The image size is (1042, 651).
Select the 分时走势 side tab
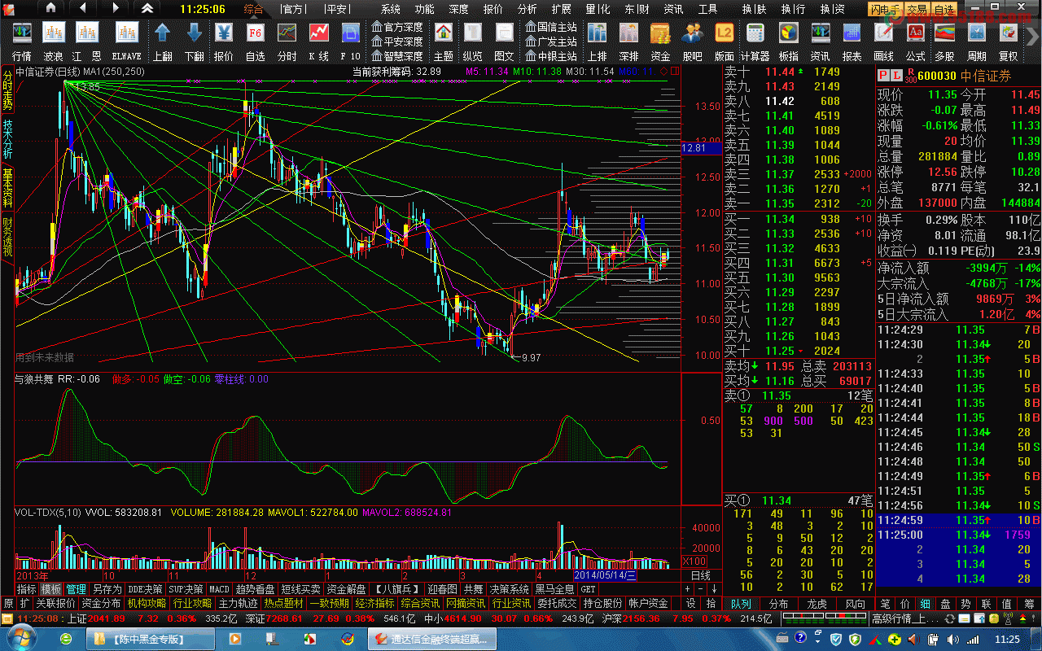point(7,90)
